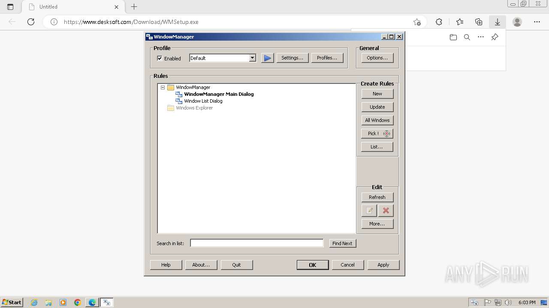Click the browser address bar URL
Viewport: 549px width, 308px height.
coord(131,22)
